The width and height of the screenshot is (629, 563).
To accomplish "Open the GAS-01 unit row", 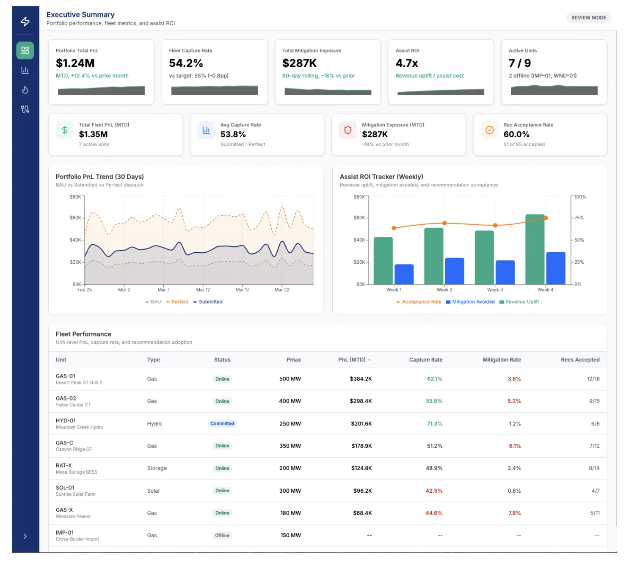I will click(x=328, y=379).
